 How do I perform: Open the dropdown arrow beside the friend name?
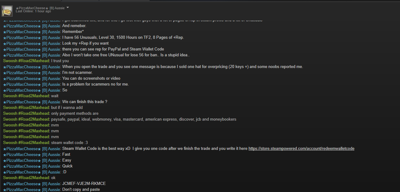[x=68, y=7]
